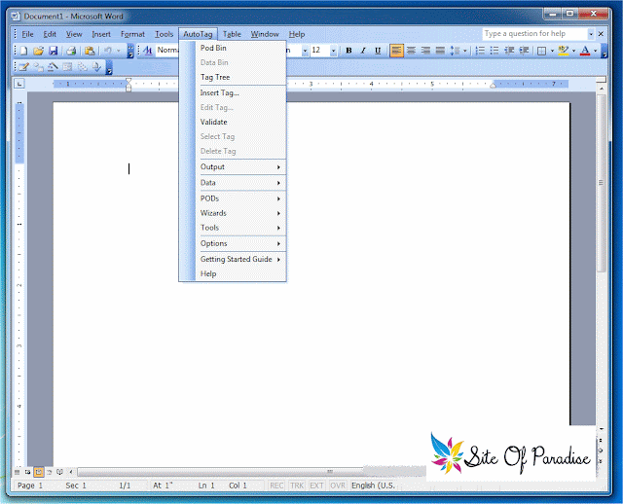623x504 pixels.
Task: Open the font size dropdown
Action: (333, 51)
